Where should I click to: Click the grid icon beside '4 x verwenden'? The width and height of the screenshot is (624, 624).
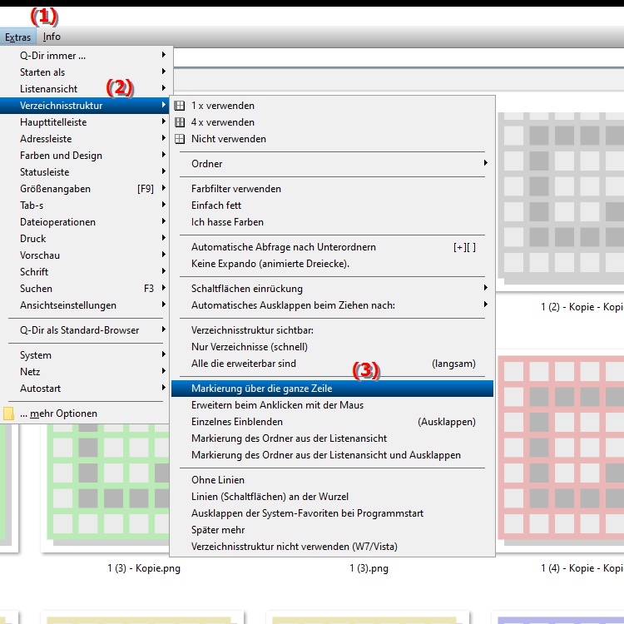pos(179,122)
